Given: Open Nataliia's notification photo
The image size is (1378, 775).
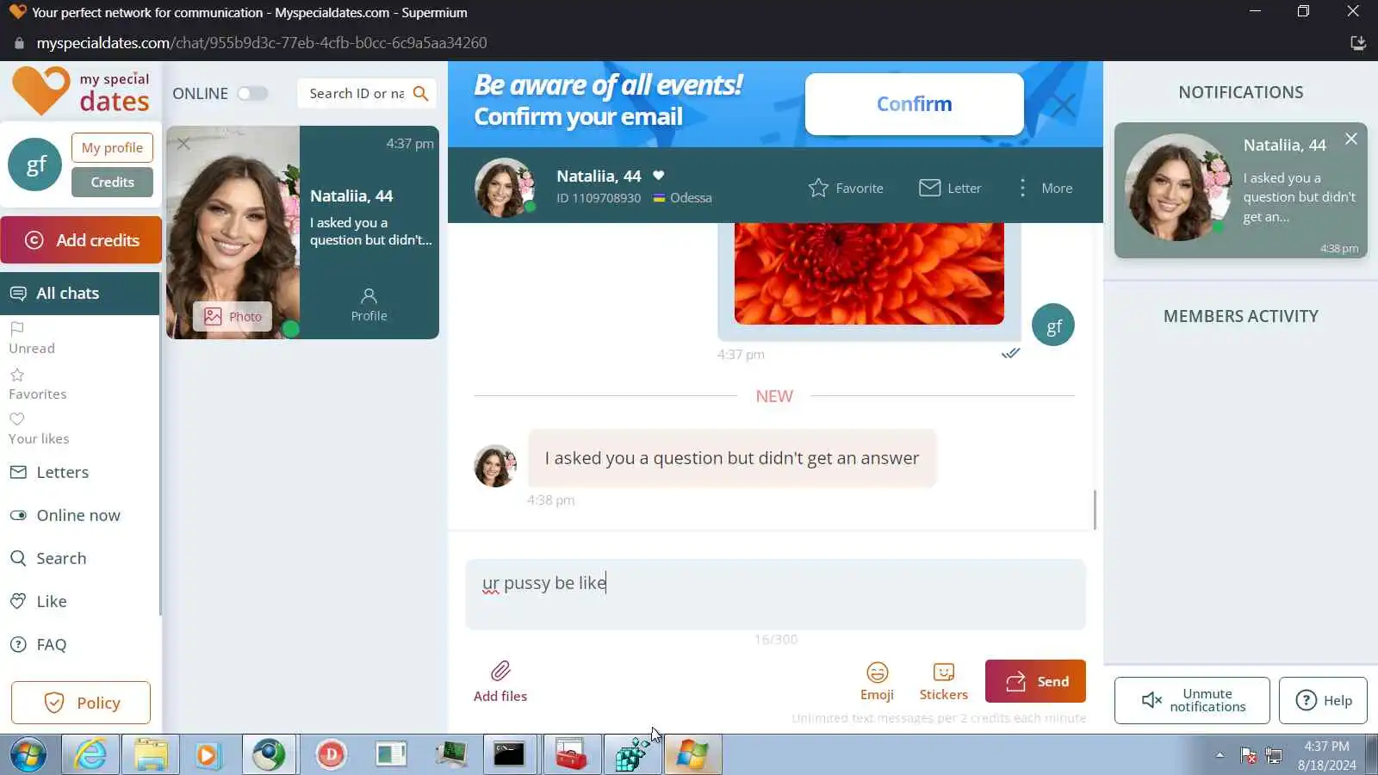Looking at the screenshot, I should 1179,187.
